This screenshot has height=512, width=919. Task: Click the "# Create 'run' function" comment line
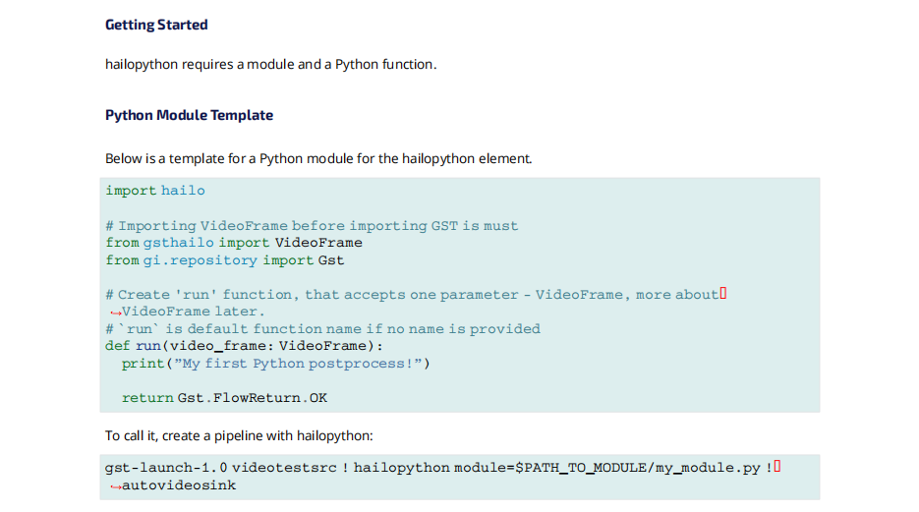pos(411,295)
